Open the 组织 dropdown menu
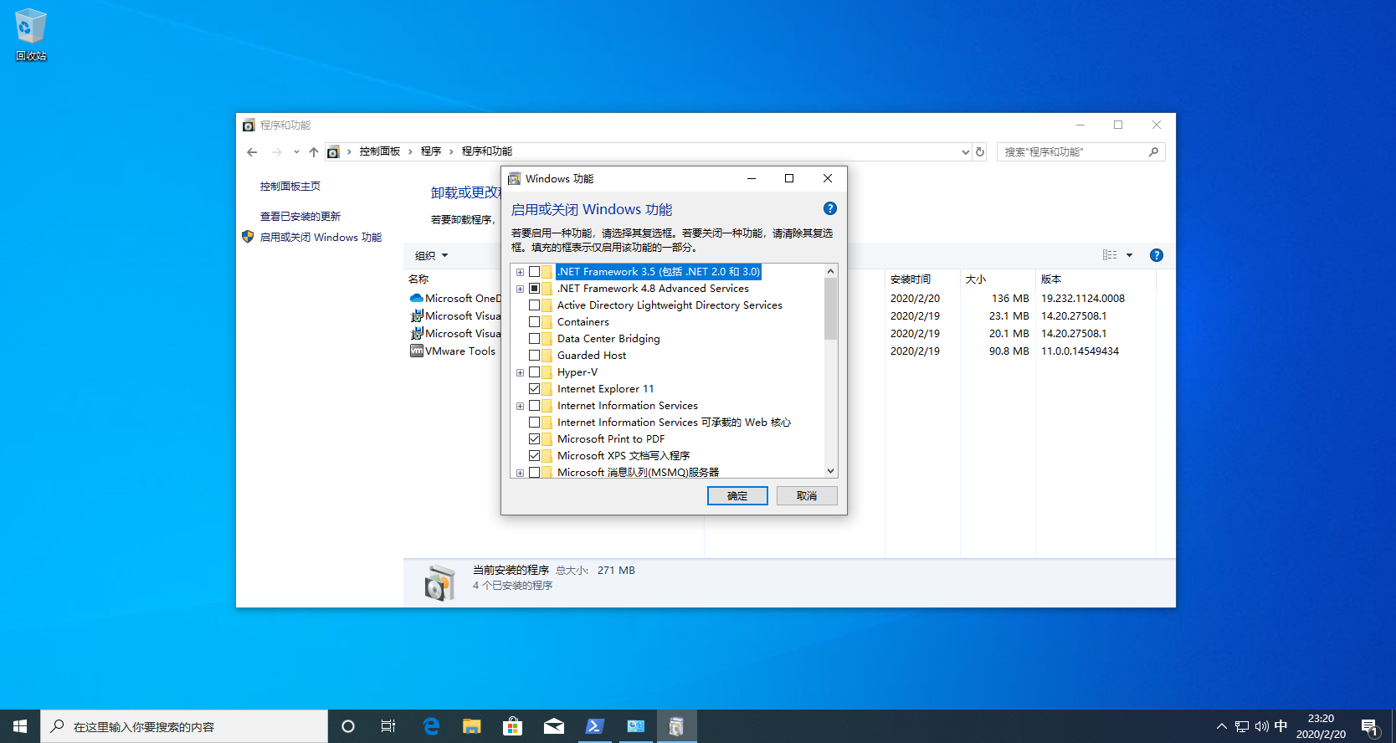The width and height of the screenshot is (1396, 743). 432,255
